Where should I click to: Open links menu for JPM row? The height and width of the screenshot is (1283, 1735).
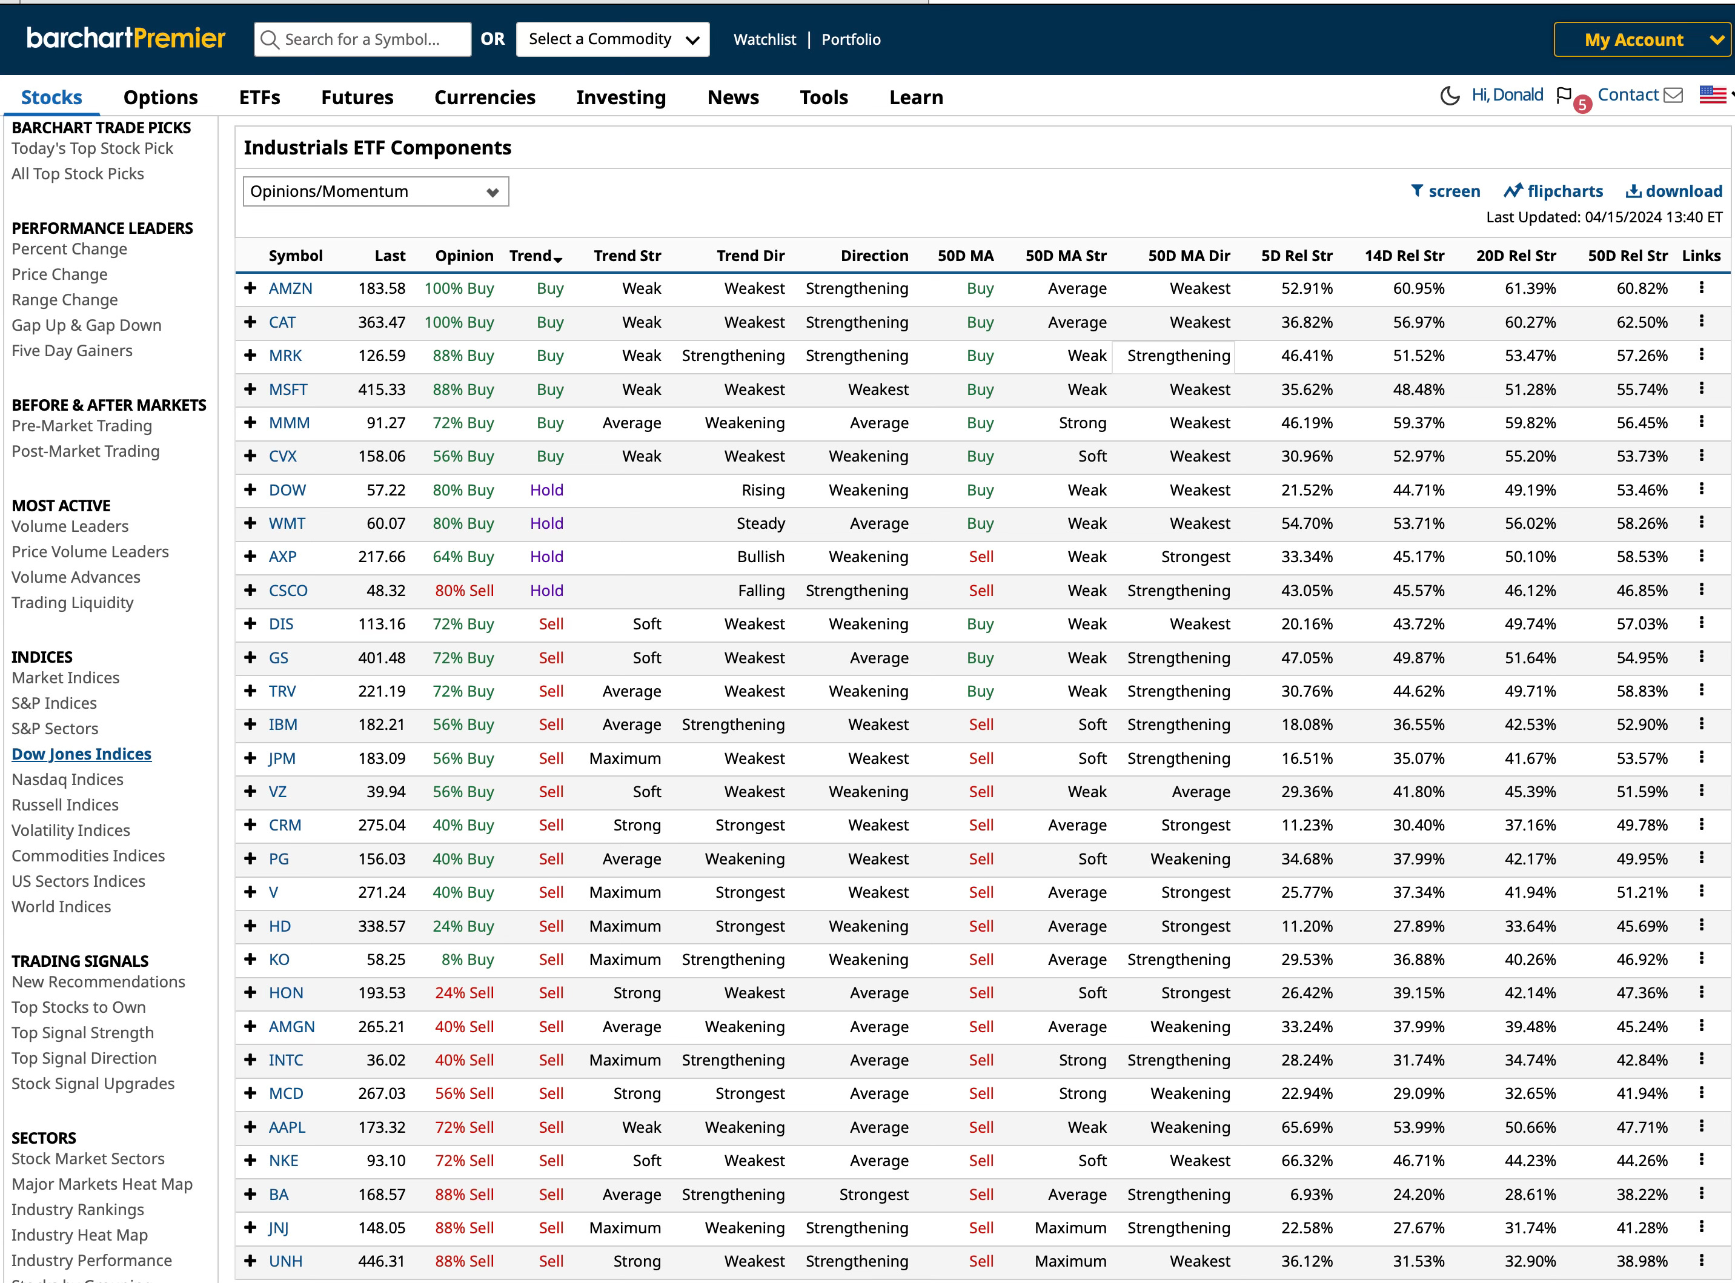[x=1702, y=758]
